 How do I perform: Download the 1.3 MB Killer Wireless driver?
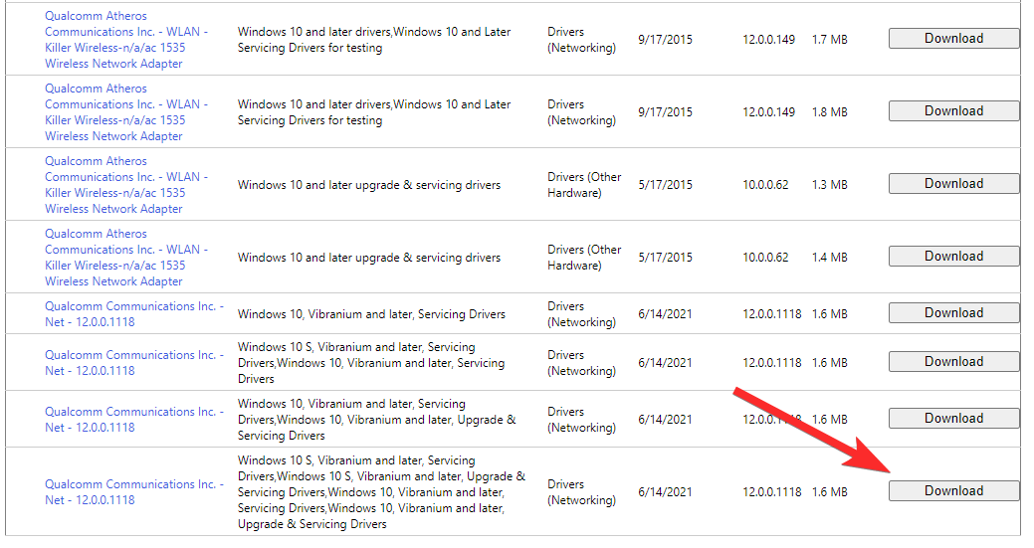click(x=953, y=183)
